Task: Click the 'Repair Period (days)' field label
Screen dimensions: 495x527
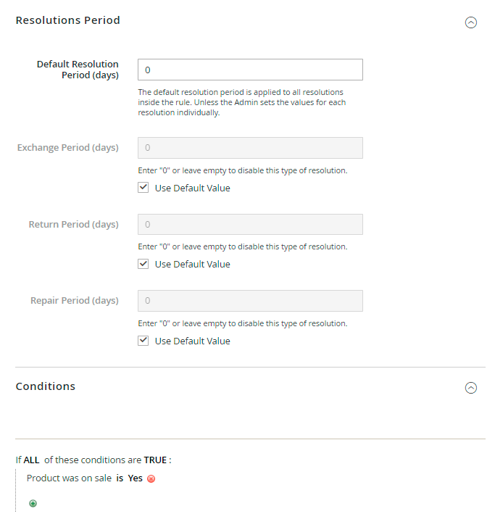Action: [75, 301]
